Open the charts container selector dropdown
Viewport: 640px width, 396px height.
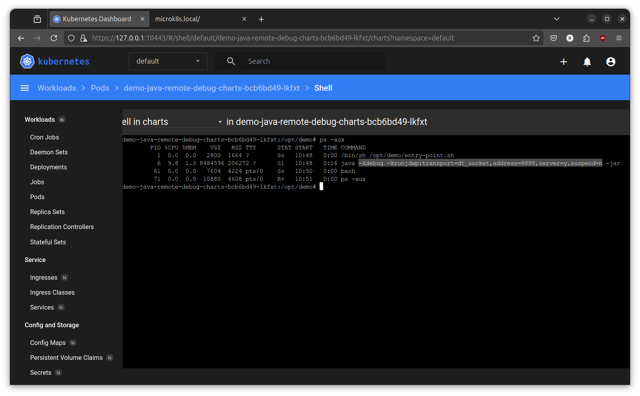click(x=183, y=122)
